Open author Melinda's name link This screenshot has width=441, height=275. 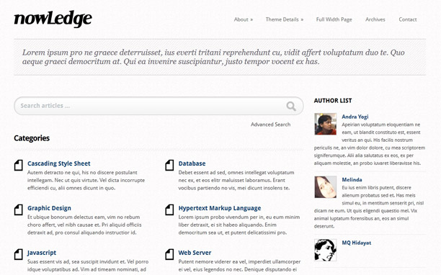[x=352, y=180]
